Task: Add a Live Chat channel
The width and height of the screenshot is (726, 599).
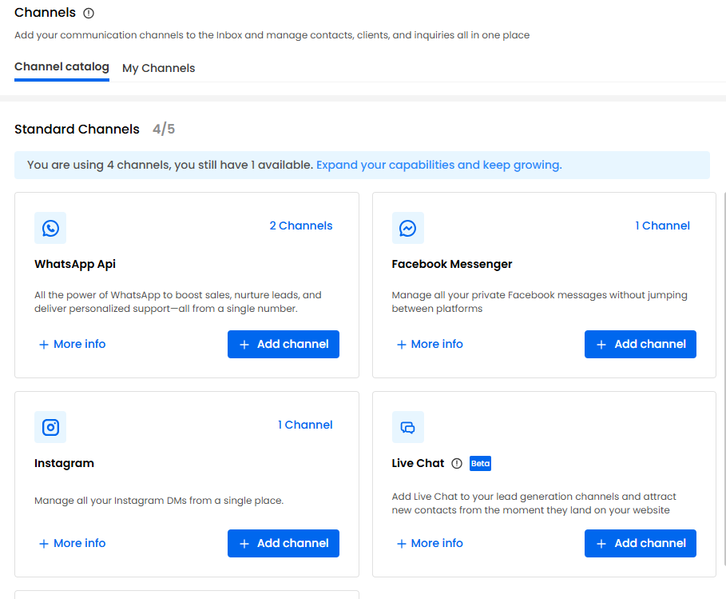Action: click(x=640, y=543)
